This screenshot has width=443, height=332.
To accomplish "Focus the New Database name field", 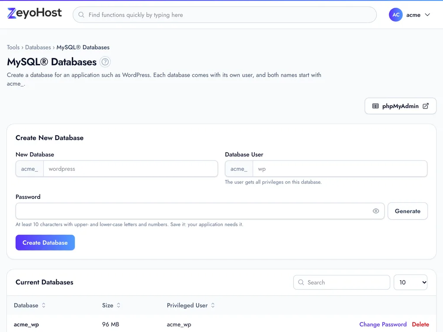I will click(x=131, y=169).
